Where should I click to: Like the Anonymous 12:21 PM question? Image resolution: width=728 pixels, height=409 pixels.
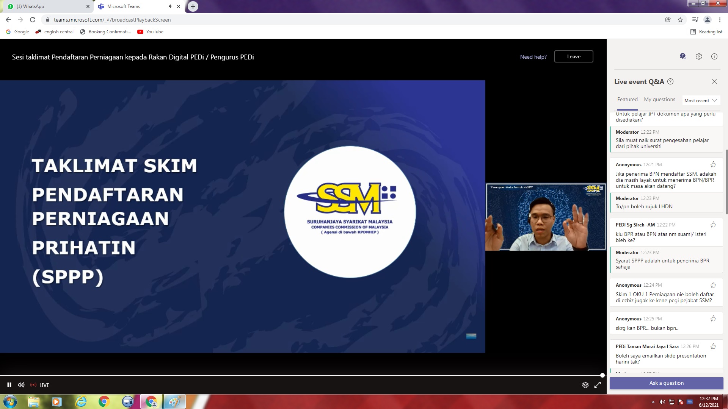(x=713, y=164)
